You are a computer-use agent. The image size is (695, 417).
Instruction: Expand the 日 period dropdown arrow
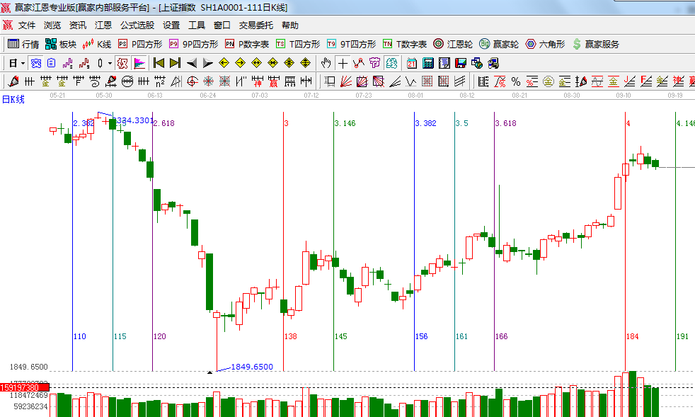coord(22,63)
